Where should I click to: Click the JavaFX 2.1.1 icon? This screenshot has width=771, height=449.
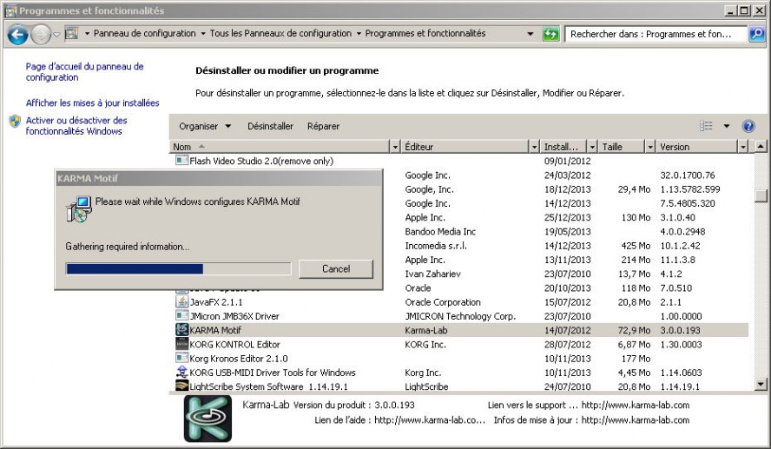pyautogui.click(x=182, y=302)
